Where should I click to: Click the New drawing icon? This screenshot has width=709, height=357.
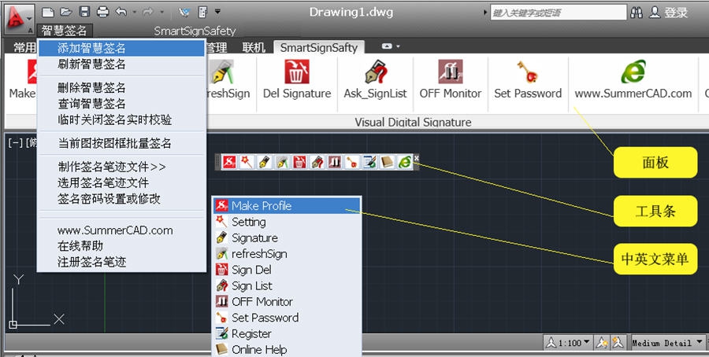[48, 12]
